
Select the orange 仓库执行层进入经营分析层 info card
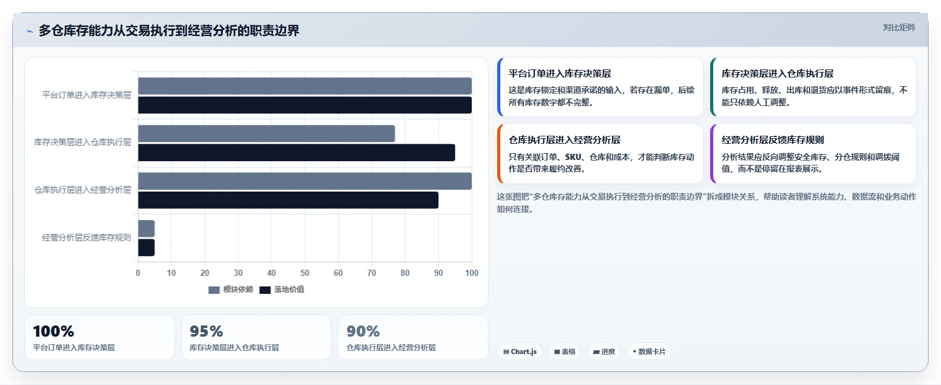point(600,154)
